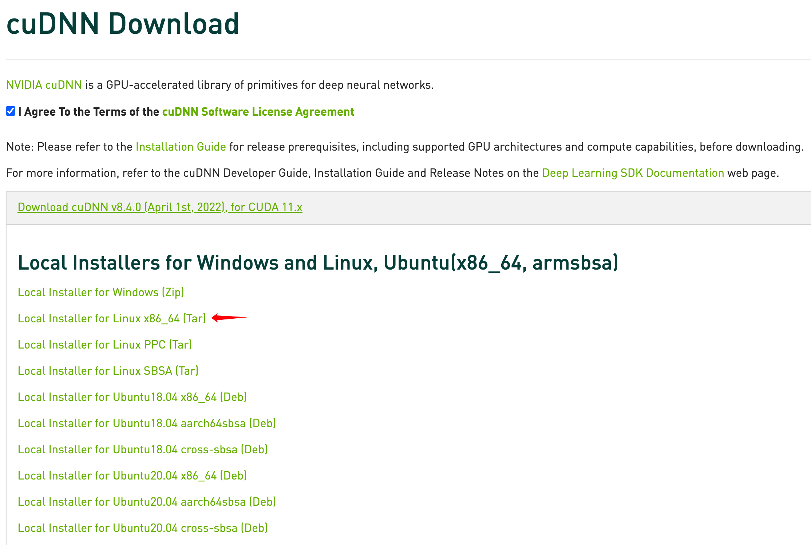811x545 pixels.
Task: Download Ubuntu20.04 x86_64 Deb installer
Action: pyautogui.click(x=132, y=476)
